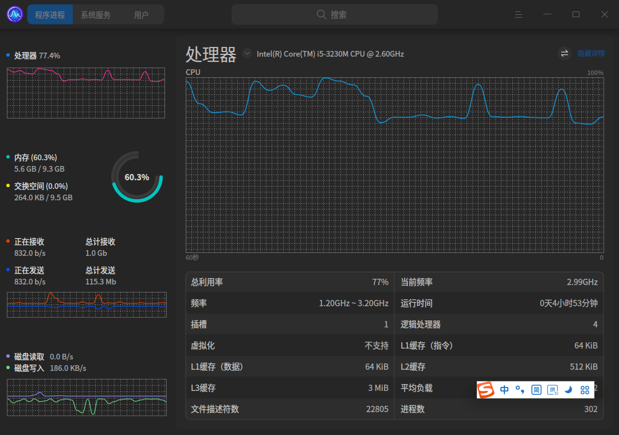This screenshot has width=619, height=435.
Task: Click the L1缓存（指令） row
Action: tap(499, 346)
